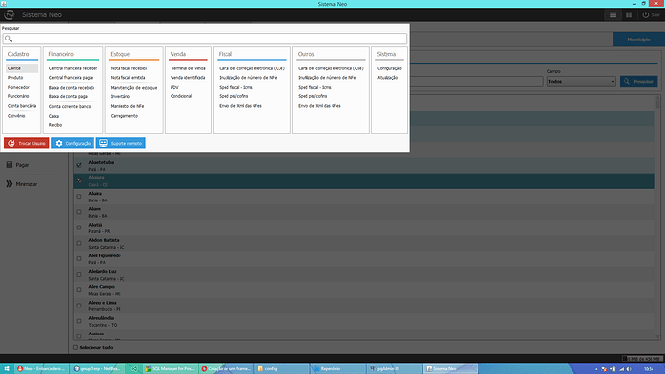The height and width of the screenshot is (374, 665).
Task: Click the Windows Start button in taskbar
Action: click(x=7, y=369)
